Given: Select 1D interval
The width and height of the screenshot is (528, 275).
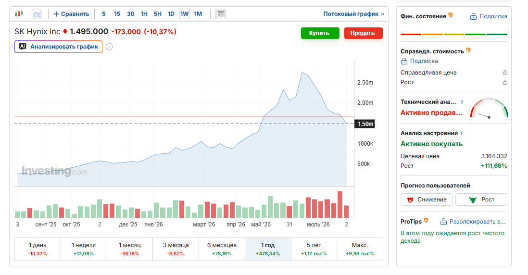Looking at the screenshot, I should (x=171, y=14).
